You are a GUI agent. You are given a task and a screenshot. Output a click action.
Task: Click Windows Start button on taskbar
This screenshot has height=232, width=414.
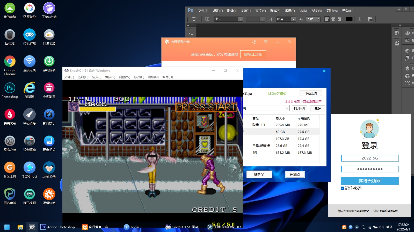7,227
